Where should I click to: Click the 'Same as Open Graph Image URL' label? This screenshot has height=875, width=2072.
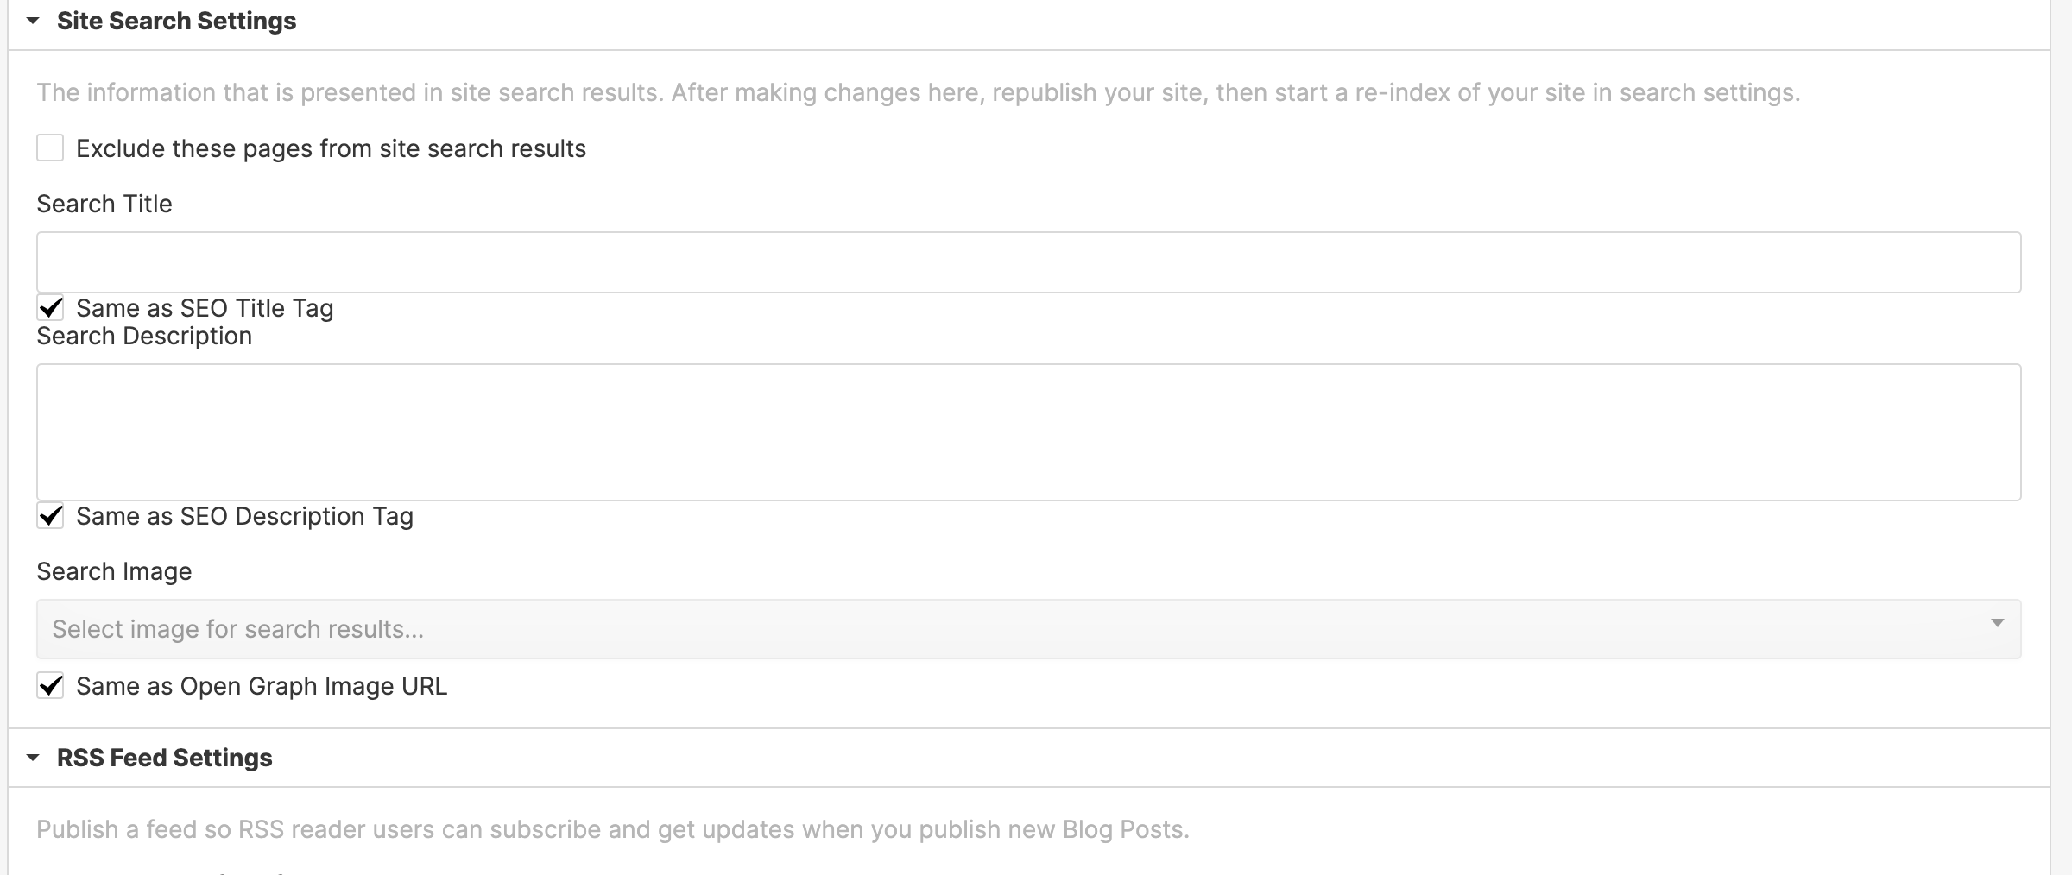click(x=262, y=686)
